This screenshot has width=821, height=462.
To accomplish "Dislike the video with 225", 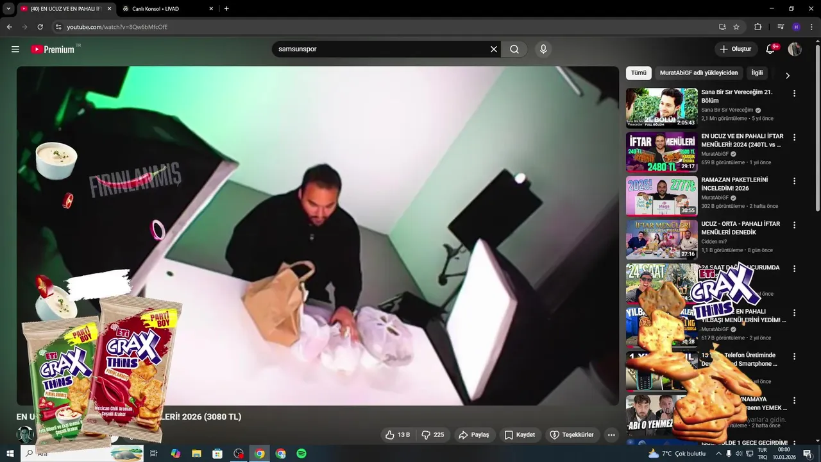I will 433,435.
